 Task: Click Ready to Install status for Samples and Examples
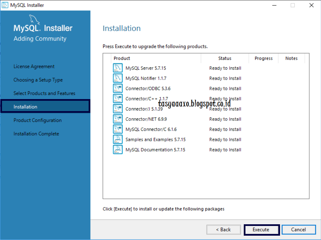[225, 140]
